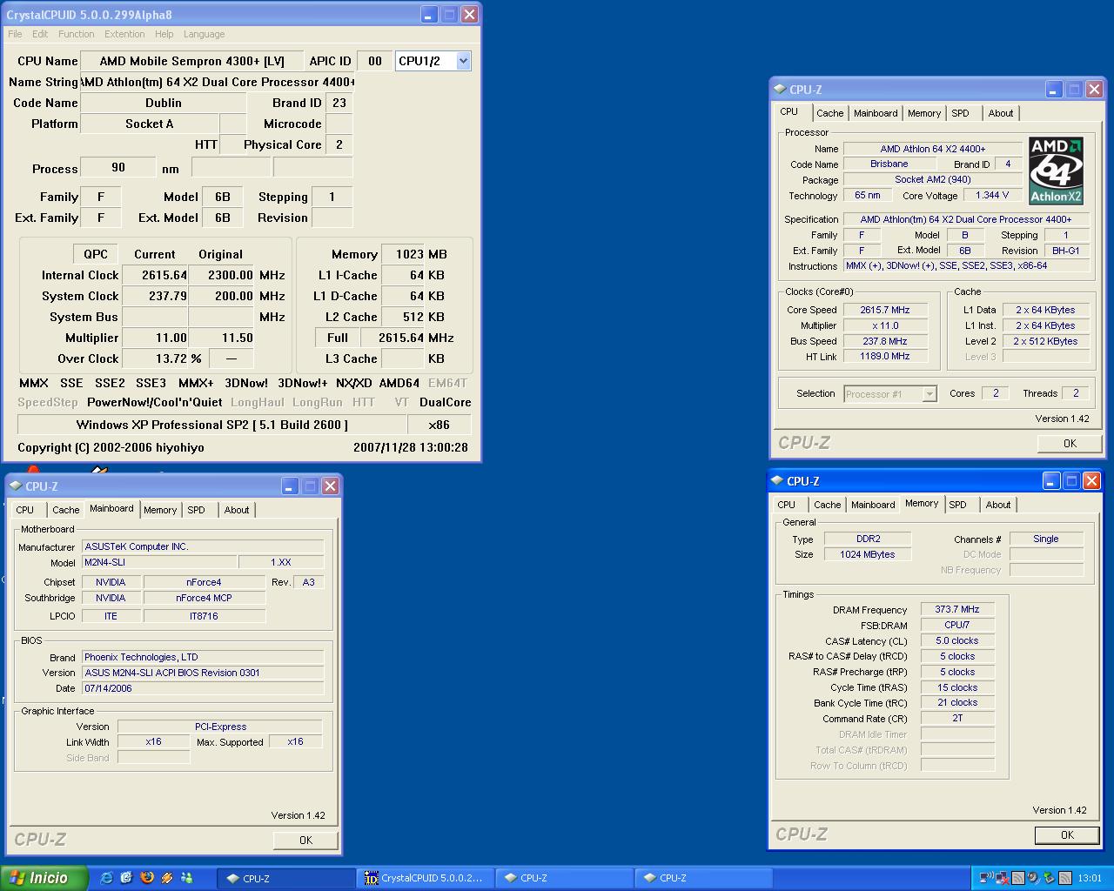Launch Windows Messenger from the quick launch bar
1114x891 pixels.
coord(186,878)
